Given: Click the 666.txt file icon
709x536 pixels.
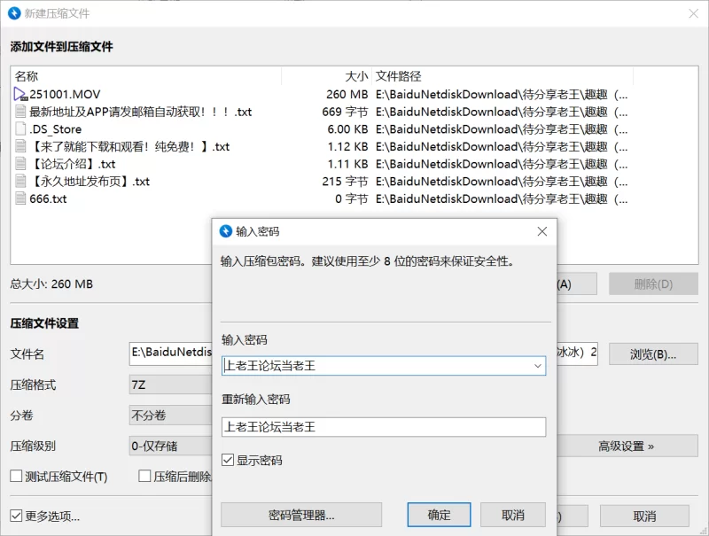Looking at the screenshot, I should click(21, 198).
